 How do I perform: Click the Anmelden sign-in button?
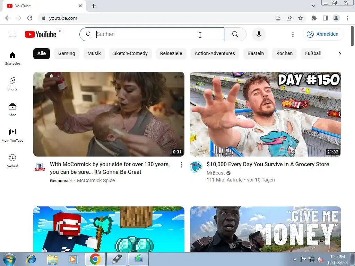point(323,34)
